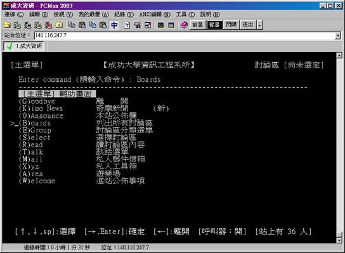Image resolution: width=345 pixels, height=253 pixels.
Task: Click the document icon right of 中
Action: coord(127,25)
